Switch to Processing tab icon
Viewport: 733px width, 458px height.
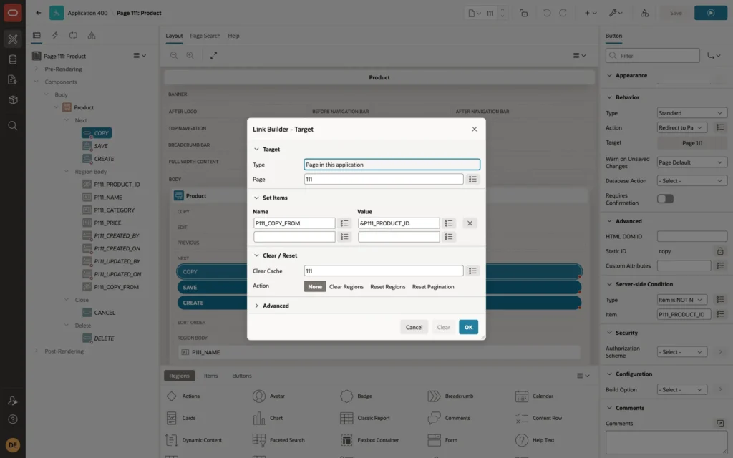coord(73,36)
